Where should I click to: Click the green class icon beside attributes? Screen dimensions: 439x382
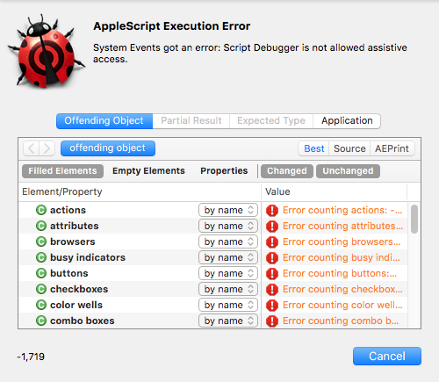(41, 226)
